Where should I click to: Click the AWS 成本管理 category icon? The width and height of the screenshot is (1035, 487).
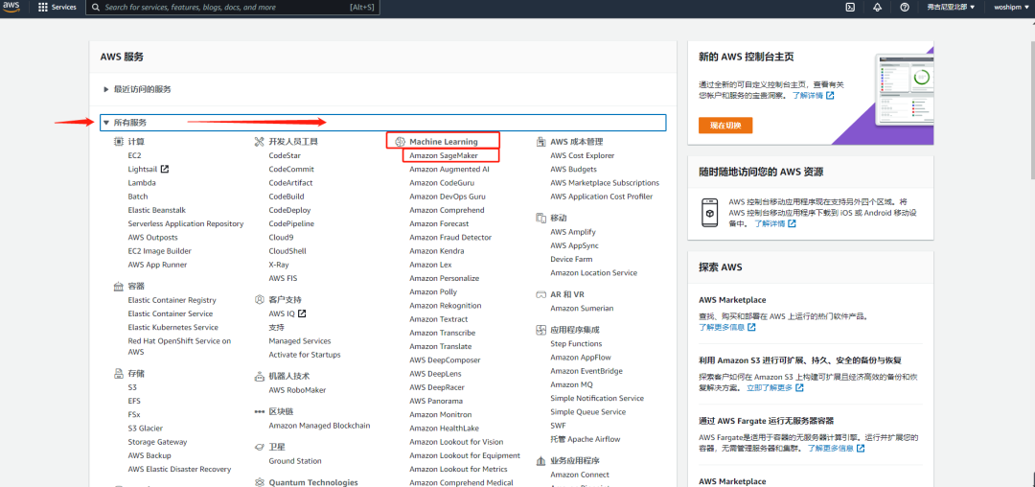tap(540, 141)
